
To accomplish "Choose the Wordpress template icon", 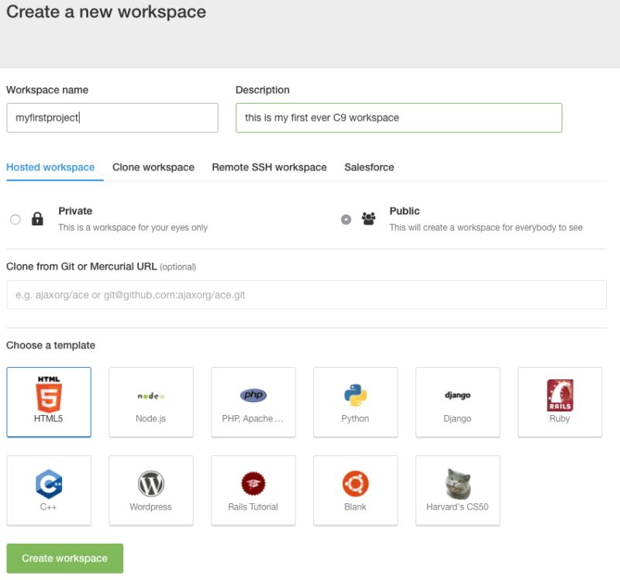I will point(150,484).
